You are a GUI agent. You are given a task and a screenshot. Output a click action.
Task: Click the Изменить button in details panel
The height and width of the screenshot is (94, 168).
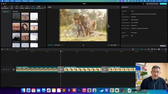click(x=163, y=46)
